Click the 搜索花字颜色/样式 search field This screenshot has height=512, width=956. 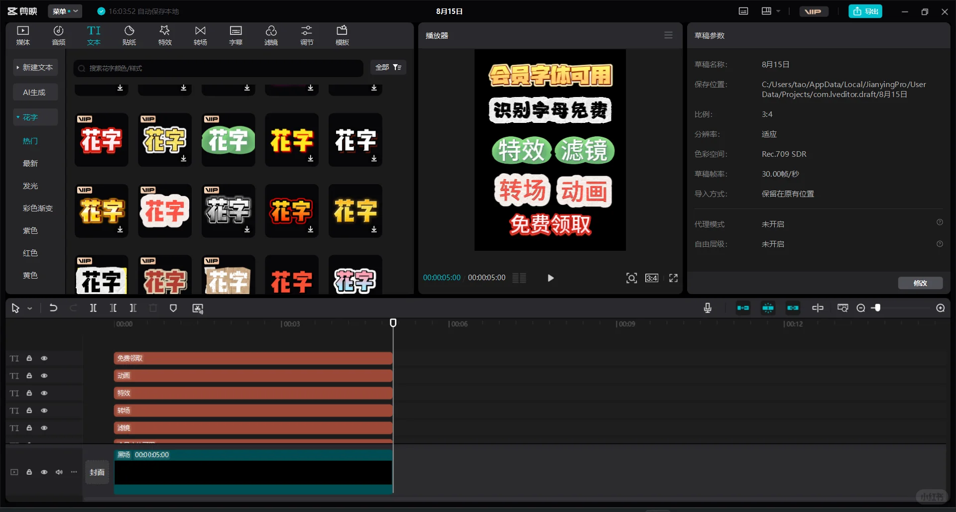click(219, 68)
